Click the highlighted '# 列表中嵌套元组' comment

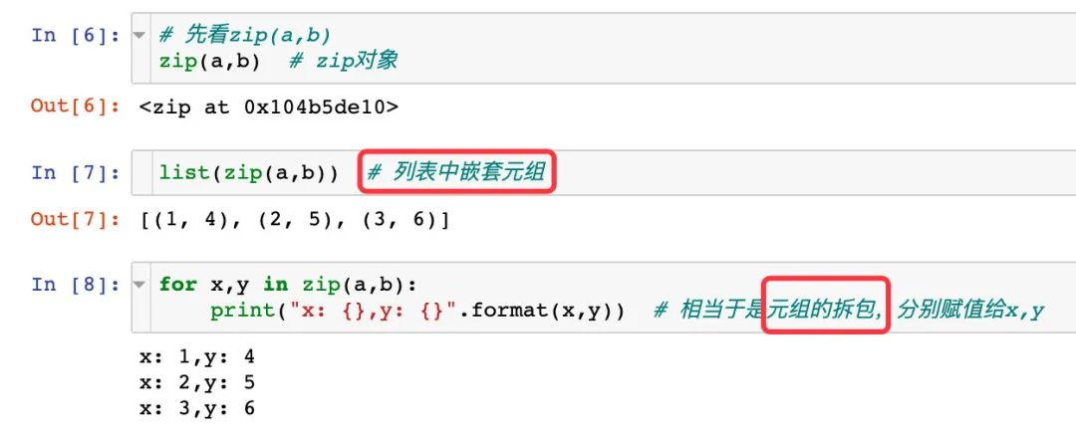click(455, 173)
